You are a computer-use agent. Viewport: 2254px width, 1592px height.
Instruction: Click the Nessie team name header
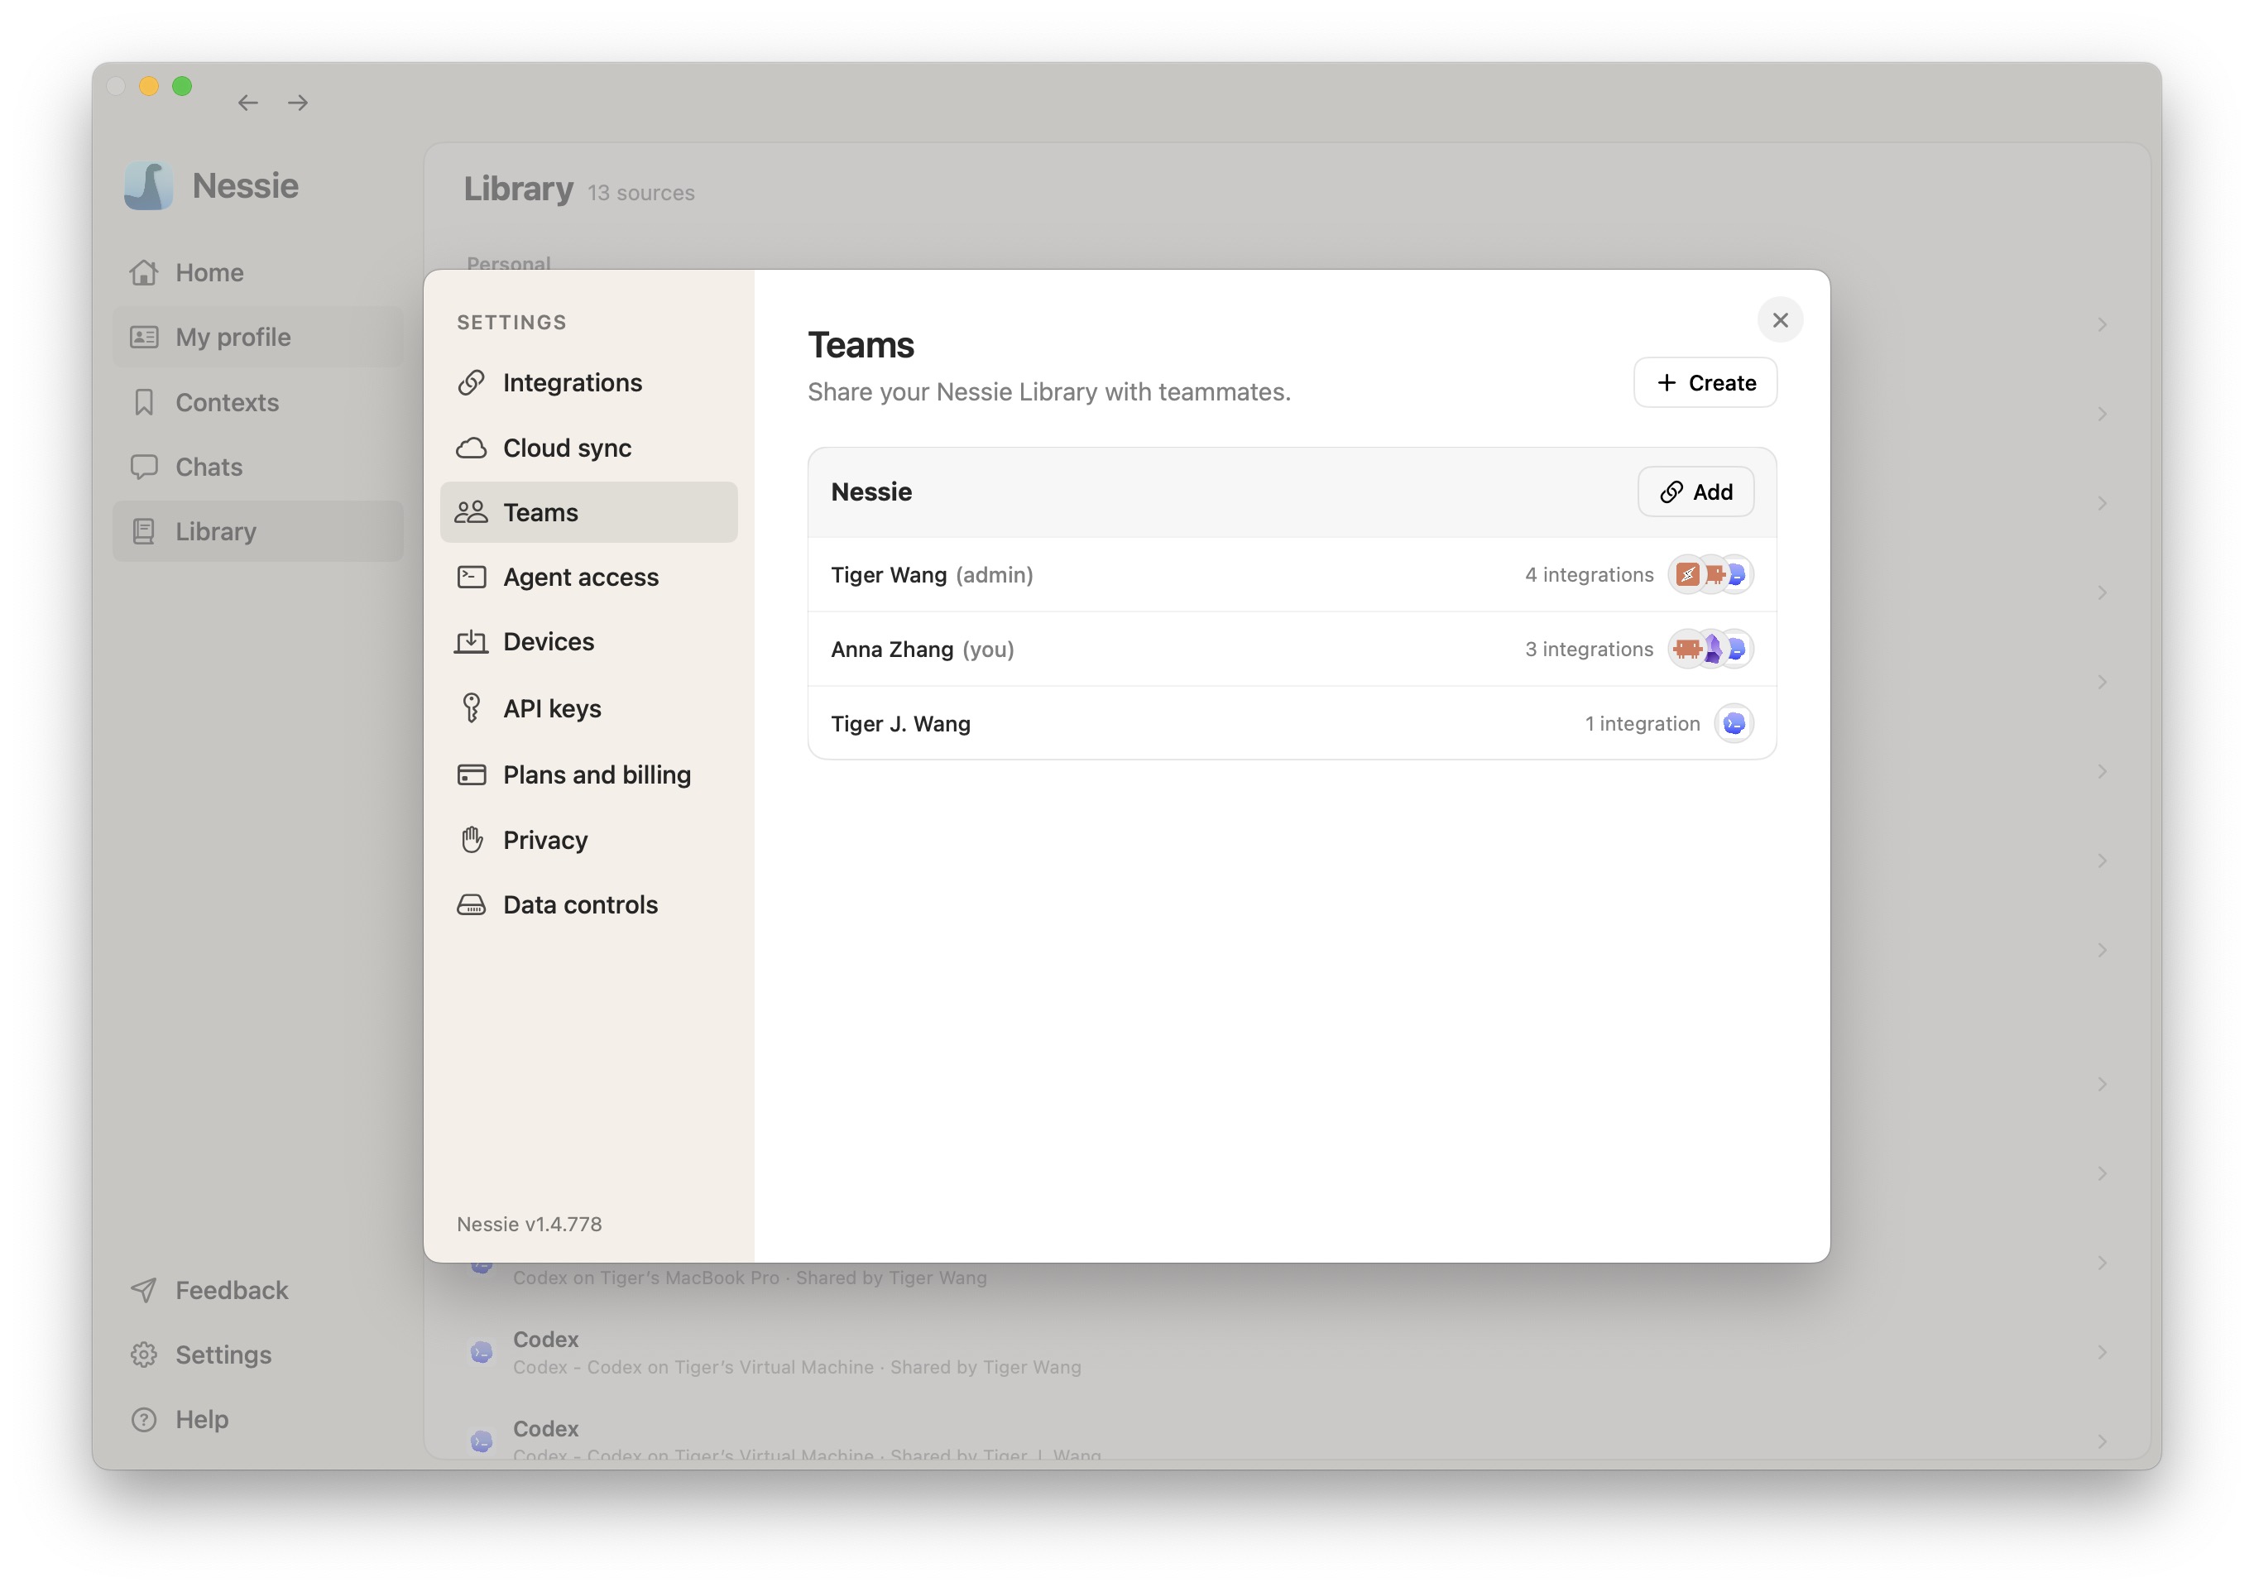(x=870, y=492)
